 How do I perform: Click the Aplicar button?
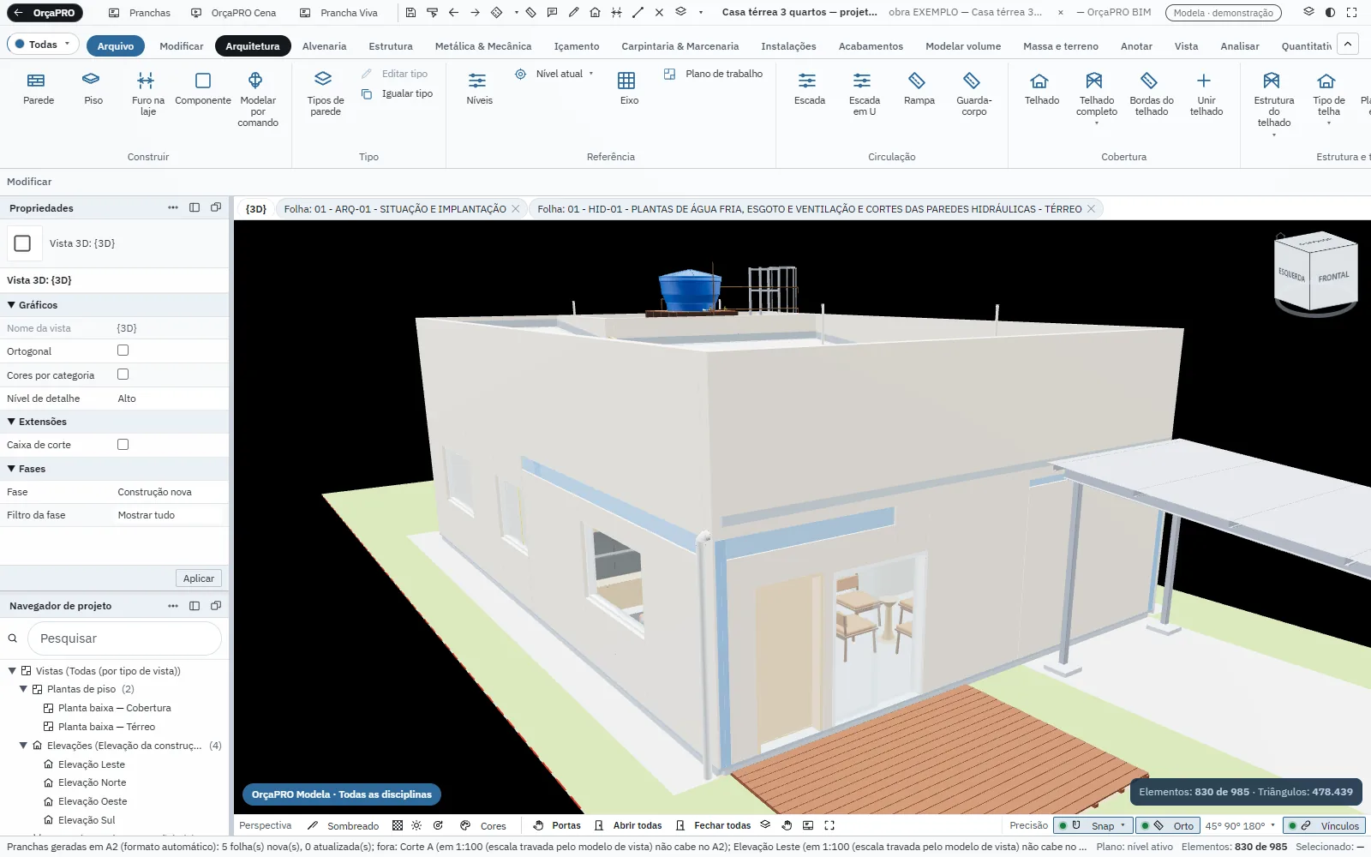point(199,578)
